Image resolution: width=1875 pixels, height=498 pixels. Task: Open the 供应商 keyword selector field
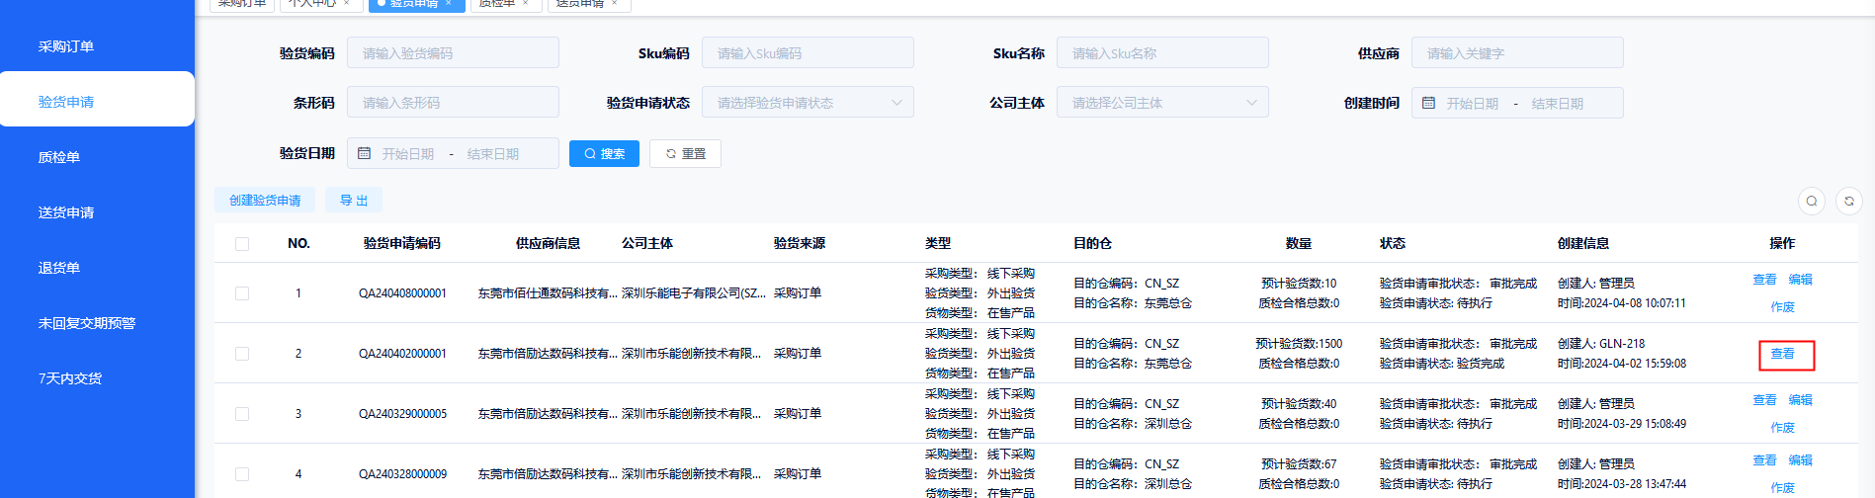(1516, 53)
